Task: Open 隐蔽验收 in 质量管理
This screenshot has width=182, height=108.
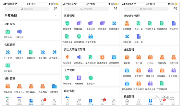Action: pyautogui.click(x=91, y=23)
